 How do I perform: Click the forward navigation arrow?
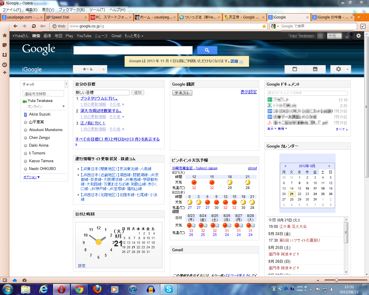24,26
